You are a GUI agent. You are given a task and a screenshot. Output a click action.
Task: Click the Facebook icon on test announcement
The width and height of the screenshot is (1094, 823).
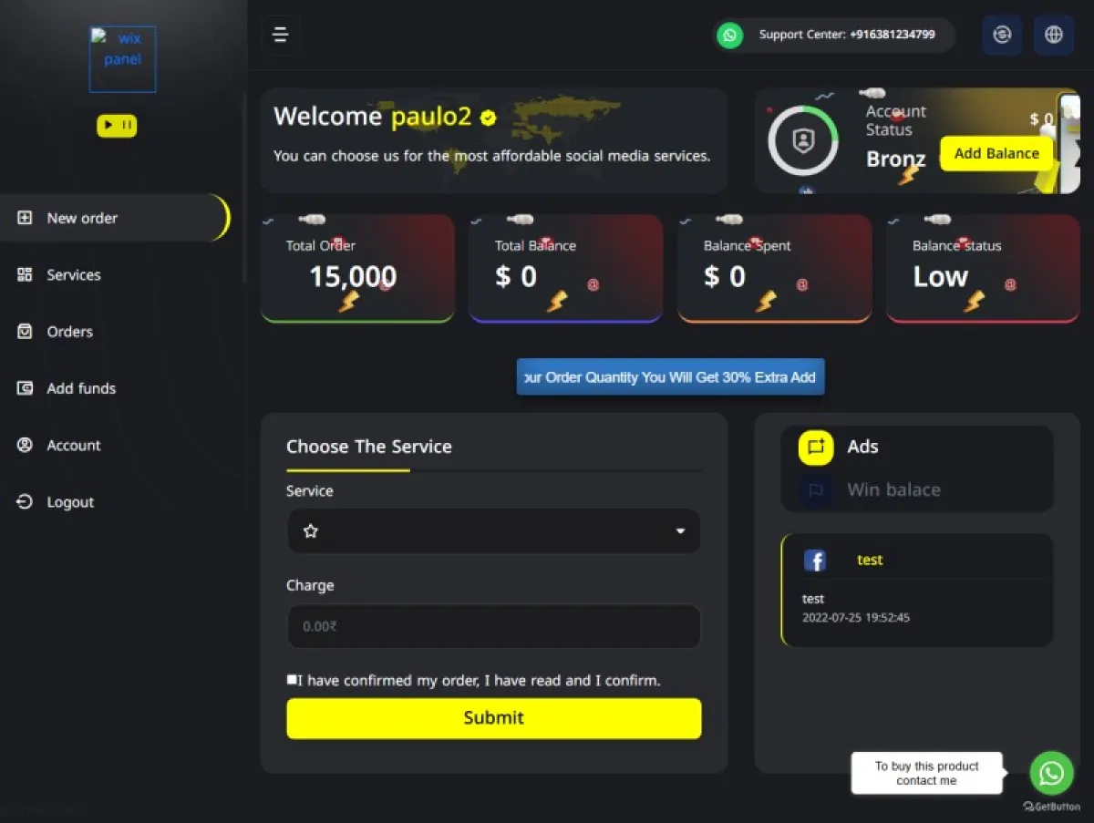(x=815, y=561)
